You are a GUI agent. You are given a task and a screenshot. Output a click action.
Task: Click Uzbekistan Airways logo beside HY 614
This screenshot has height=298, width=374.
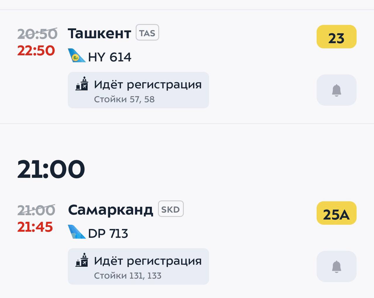coord(77,56)
